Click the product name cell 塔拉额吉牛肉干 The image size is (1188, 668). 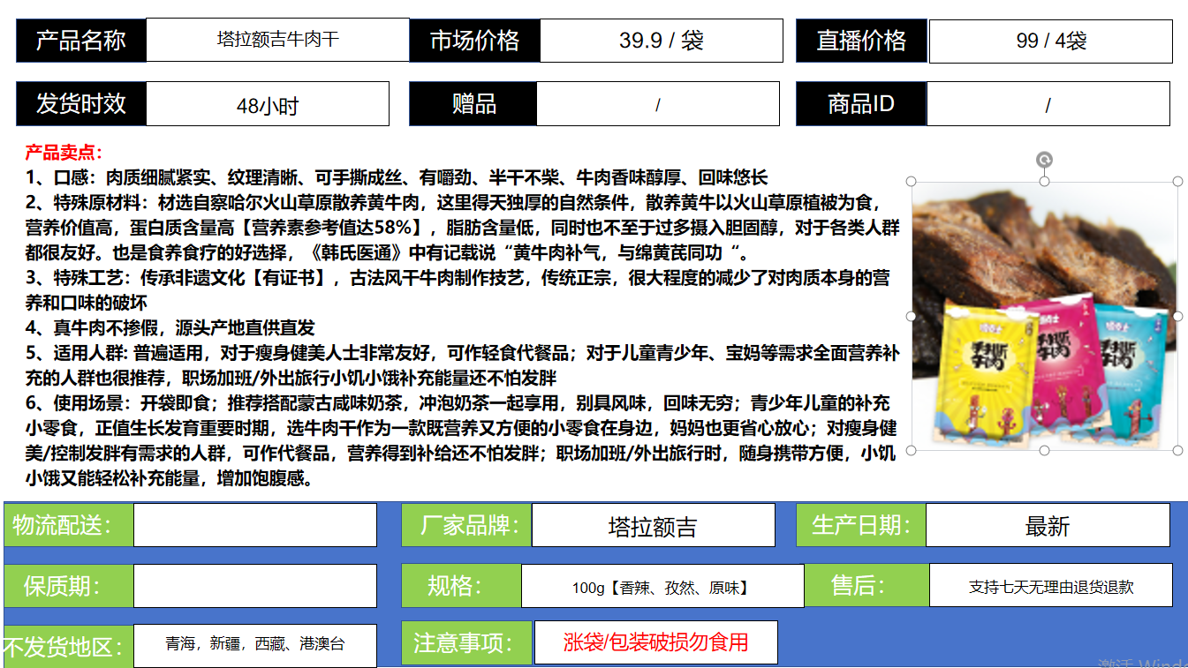tap(277, 41)
